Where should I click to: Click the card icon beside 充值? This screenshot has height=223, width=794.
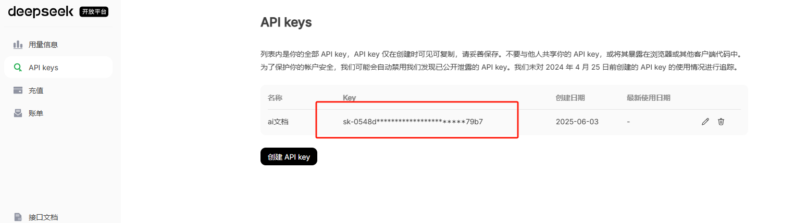pos(18,90)
